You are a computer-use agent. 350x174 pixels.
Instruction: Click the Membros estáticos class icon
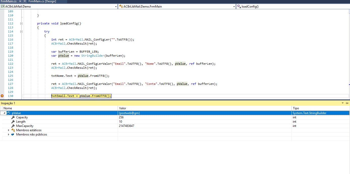point(13,130)
